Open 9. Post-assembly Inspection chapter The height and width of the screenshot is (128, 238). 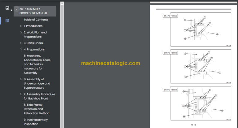click(x=36, y=122)
